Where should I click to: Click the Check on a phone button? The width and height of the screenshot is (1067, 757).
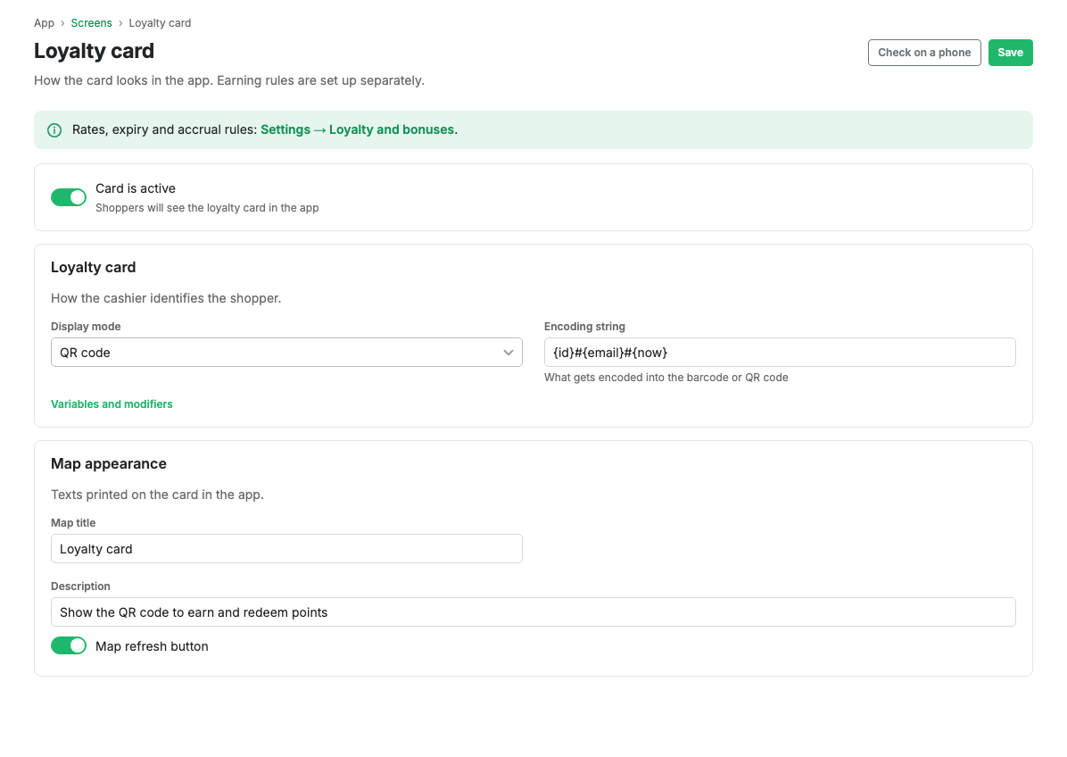(924, 53)
